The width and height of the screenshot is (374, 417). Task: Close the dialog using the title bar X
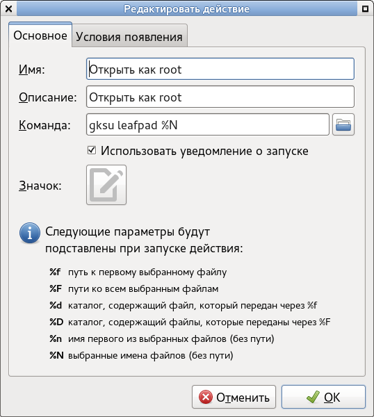pos(8,9)
